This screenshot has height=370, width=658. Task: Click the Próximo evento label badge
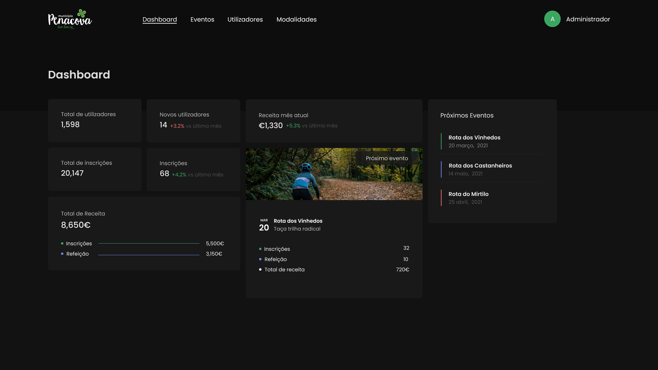[387, 158]
